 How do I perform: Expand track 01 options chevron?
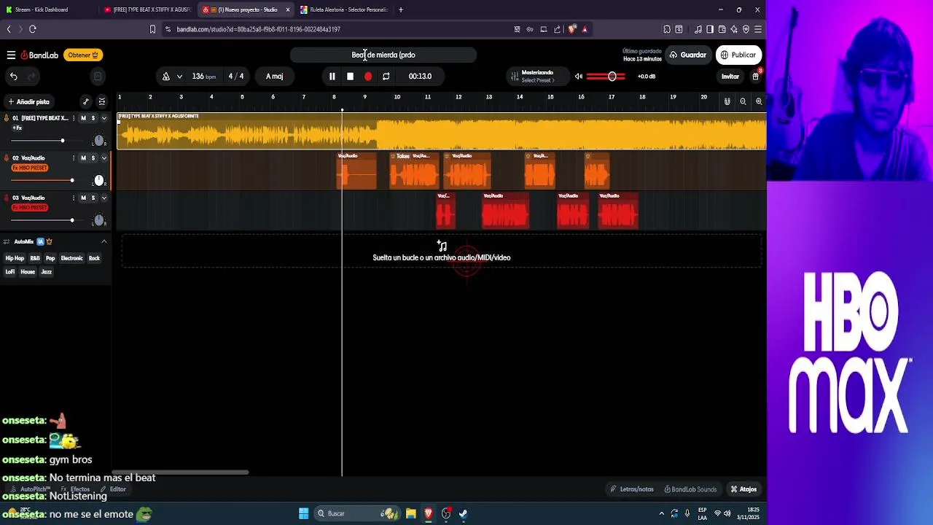[104, 118]
